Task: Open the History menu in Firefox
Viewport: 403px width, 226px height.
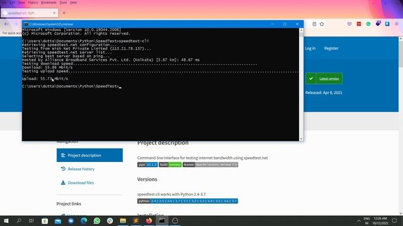Action: click(33, 3)
